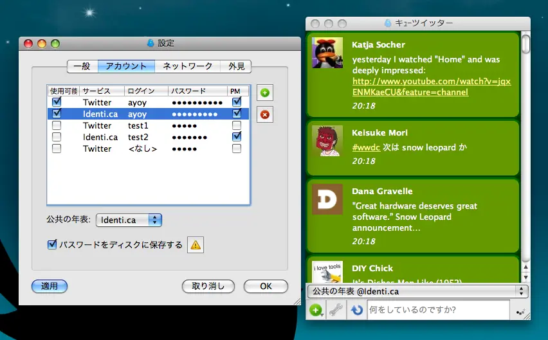The image size is (548, 340).
Task: Click the bird icon in 設定 title bar
Action: click(151, 43)
